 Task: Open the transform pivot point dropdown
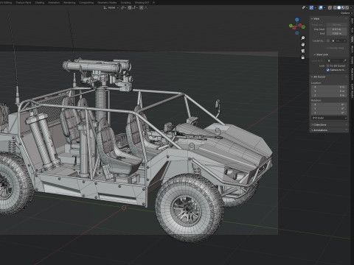pos(124,8)
